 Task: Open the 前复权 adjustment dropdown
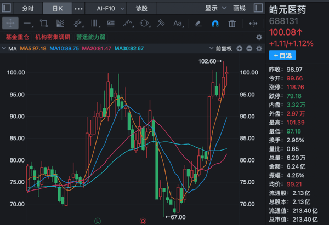coord(220,49)
